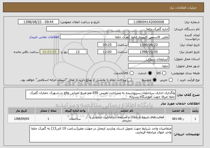Click the quantity cell showing 1
Screen dimensions: 210x148
pos(48,119)
